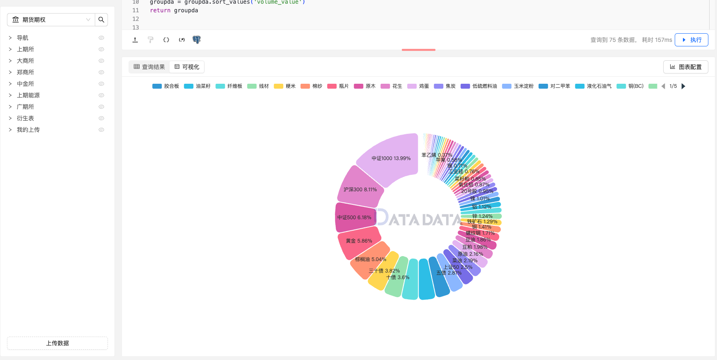This screenshot has width=717, height=360.
Task: Click code line 11 return groupda
Action: pos(174,10)
